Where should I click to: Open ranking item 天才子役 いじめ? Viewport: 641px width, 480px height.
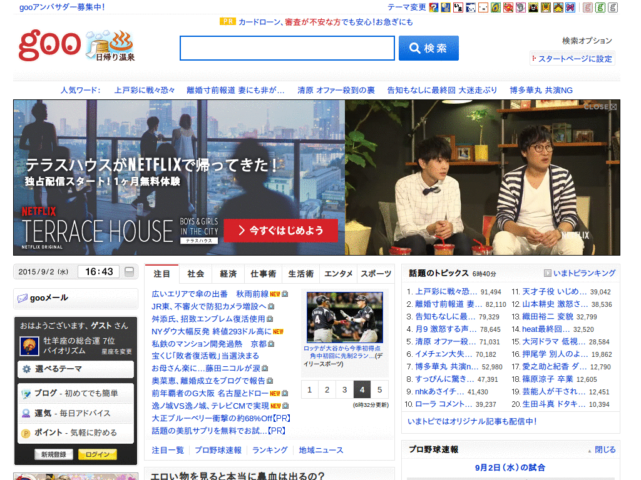[555, 291]
